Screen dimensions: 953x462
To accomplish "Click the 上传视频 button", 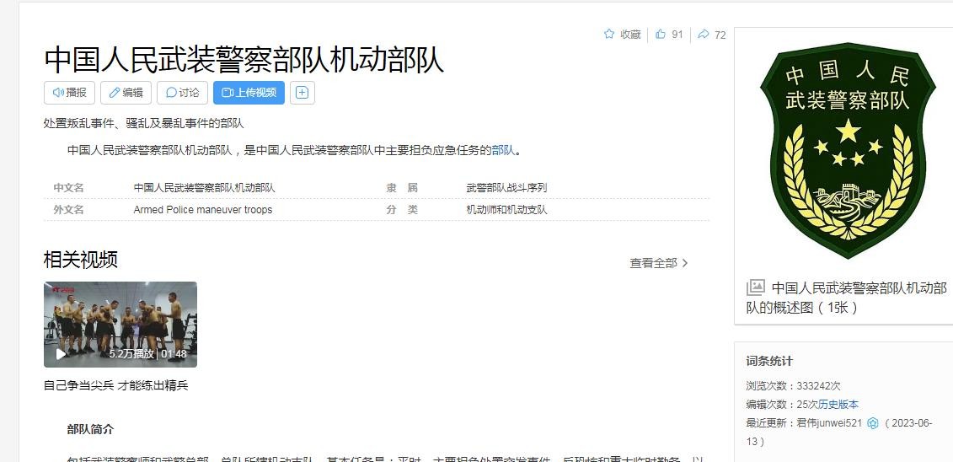I will pos(249,93).
